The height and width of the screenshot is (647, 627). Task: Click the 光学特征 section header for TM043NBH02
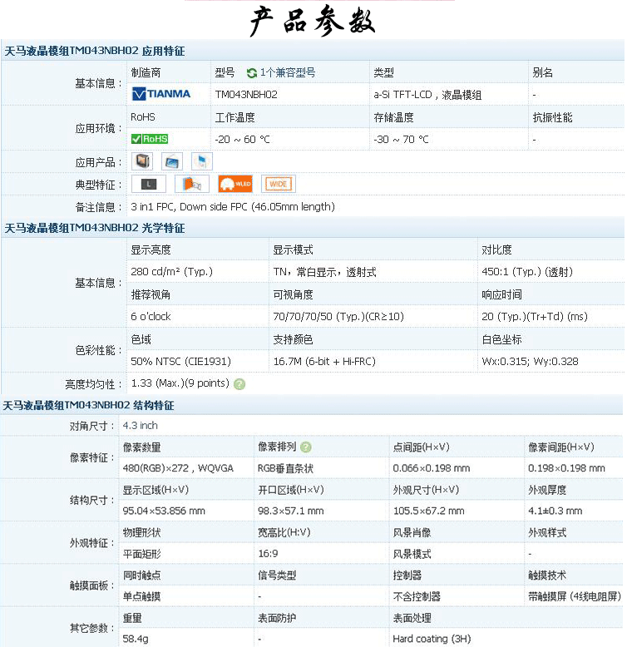[x=95, y=228]
